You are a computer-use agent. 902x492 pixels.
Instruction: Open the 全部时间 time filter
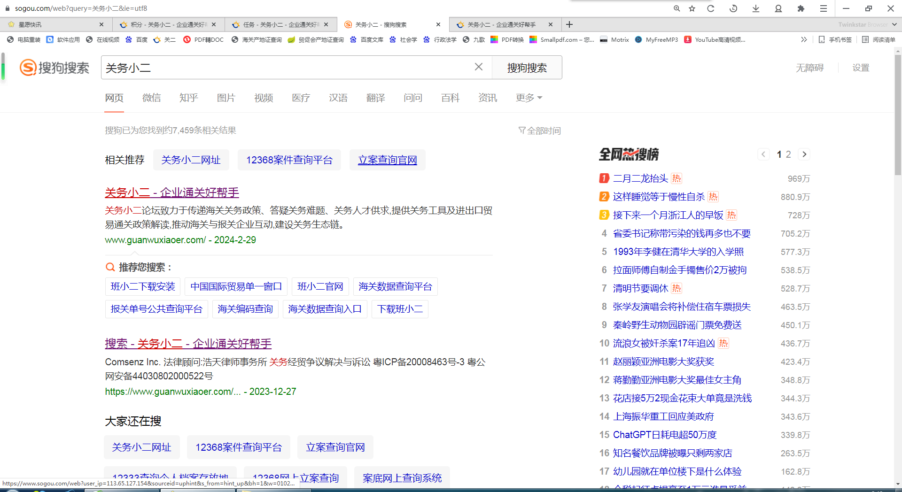[x=539, y=131]
